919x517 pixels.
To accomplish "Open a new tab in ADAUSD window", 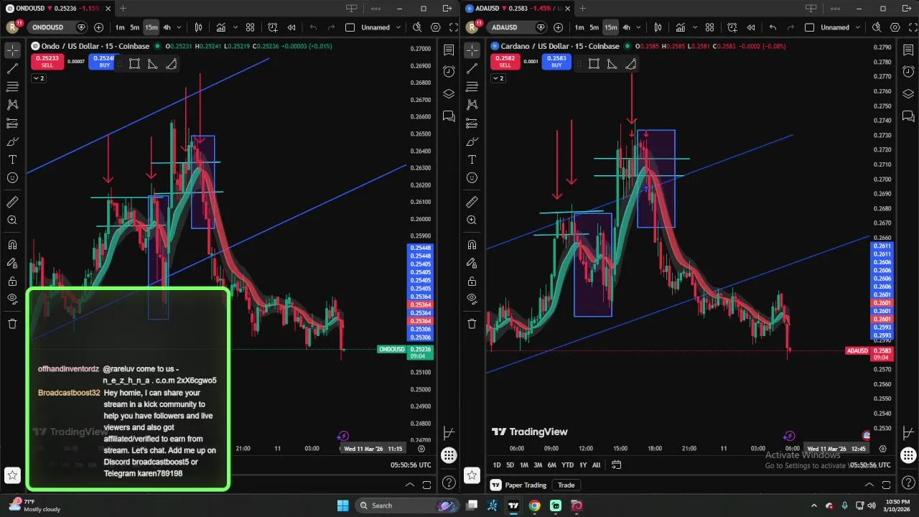I will (x=582, y=8).
